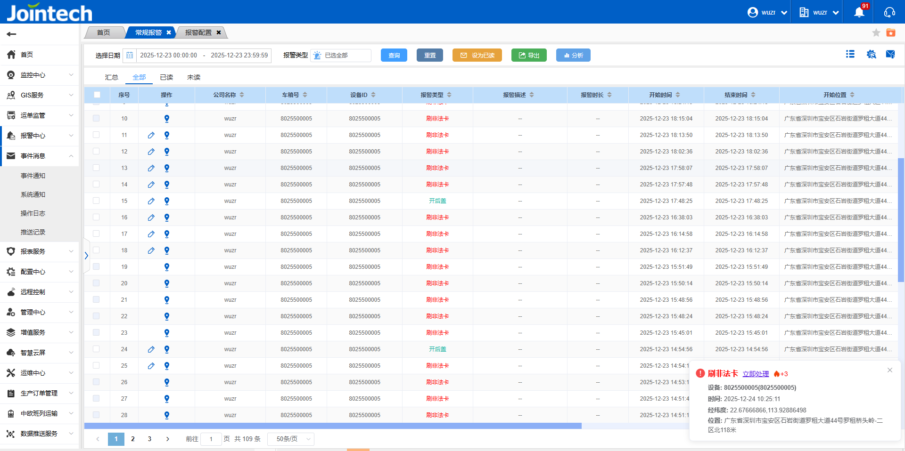Click the notification bell icon
905x451 pixels.
859,13
